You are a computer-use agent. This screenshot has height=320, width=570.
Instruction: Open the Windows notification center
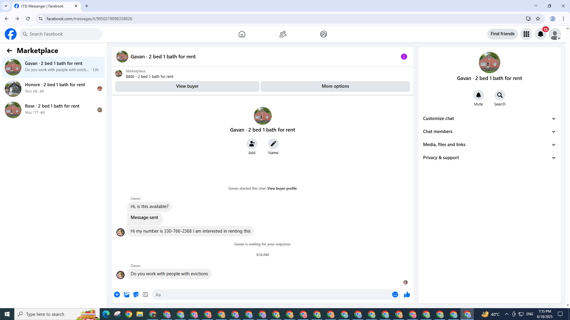pyautogui.click(x=560, y=314)
